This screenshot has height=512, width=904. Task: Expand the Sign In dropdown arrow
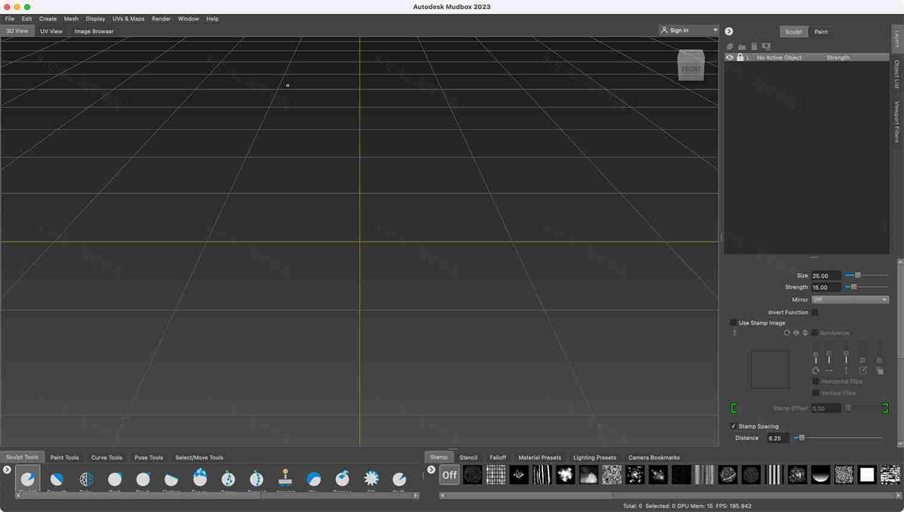[715, 30]
